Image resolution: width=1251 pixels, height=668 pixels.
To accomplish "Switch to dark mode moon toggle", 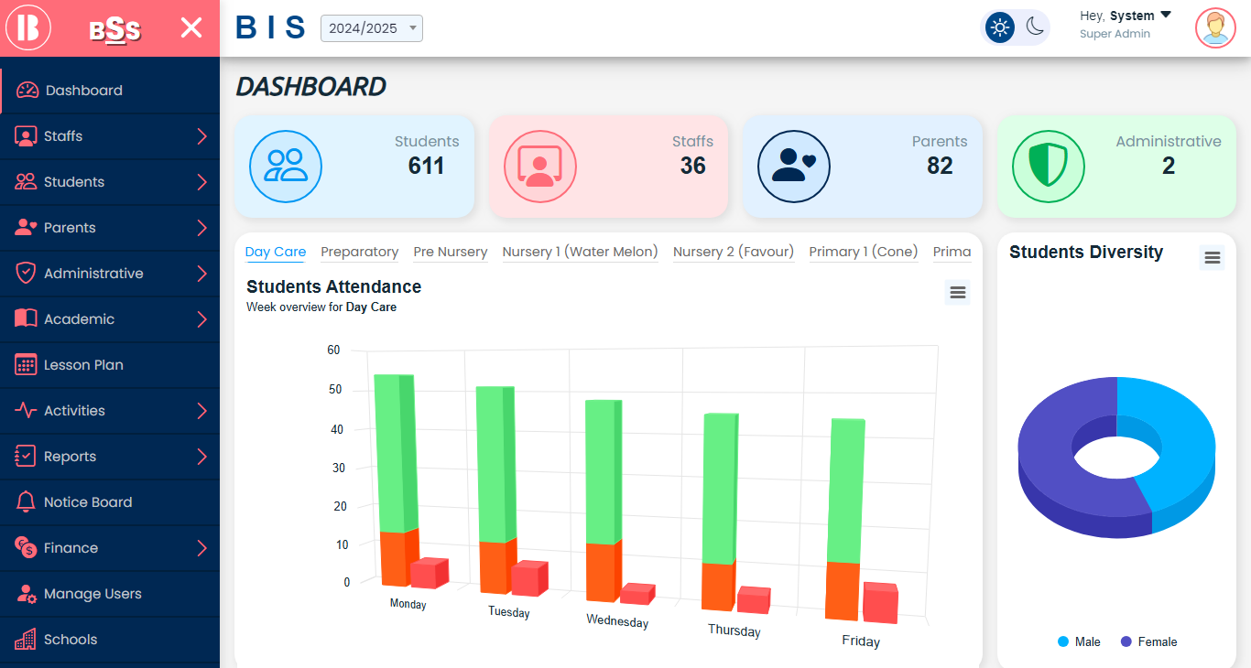I will [1035, 27].
